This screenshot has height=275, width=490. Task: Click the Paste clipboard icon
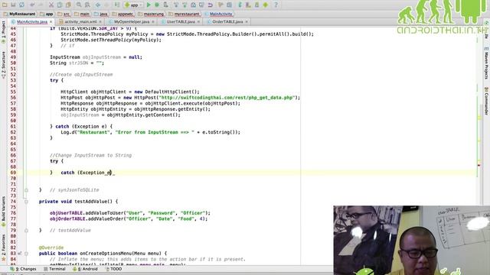point(68,5)
